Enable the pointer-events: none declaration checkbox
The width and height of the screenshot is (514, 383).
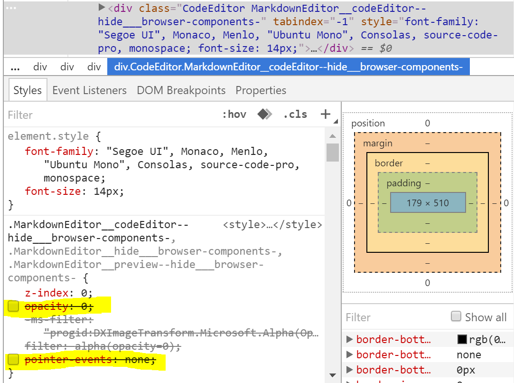click(x=13, y=360)
